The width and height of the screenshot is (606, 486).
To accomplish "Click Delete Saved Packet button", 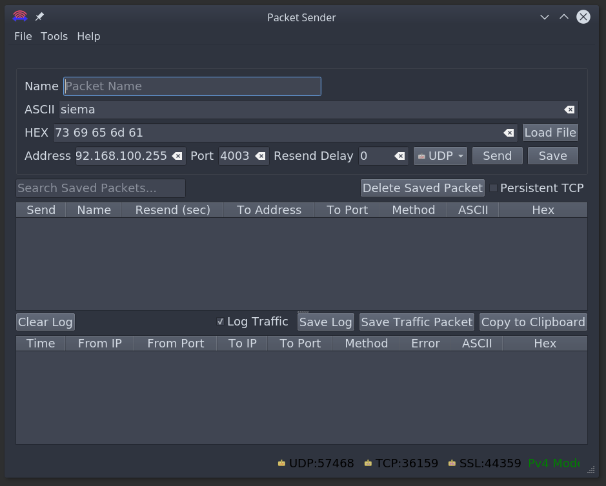I will tap(423, 188).
